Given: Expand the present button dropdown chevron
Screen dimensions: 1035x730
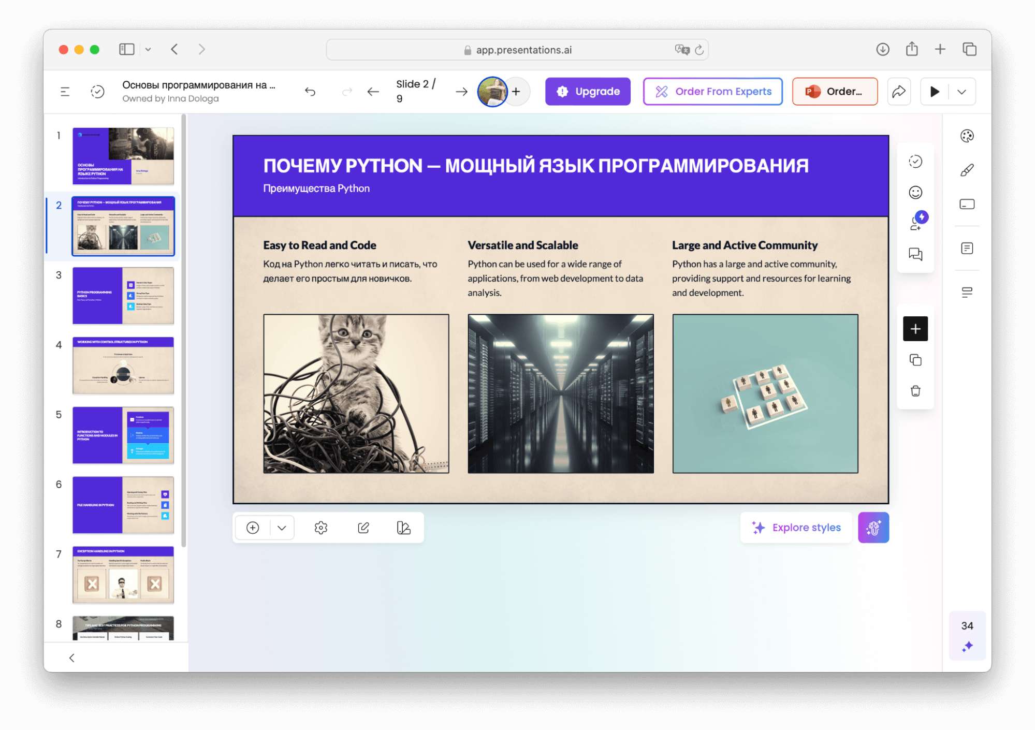Looking at the screenshot, I should pos(961,91).
